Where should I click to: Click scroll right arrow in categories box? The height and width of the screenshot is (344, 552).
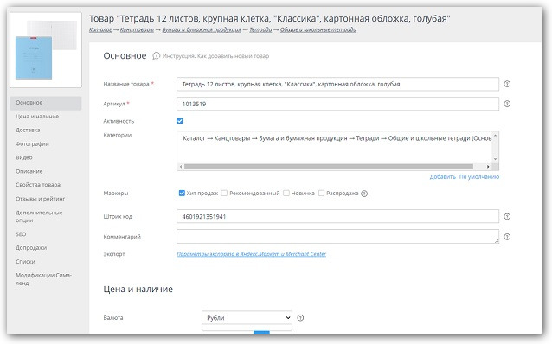[488, 167]
